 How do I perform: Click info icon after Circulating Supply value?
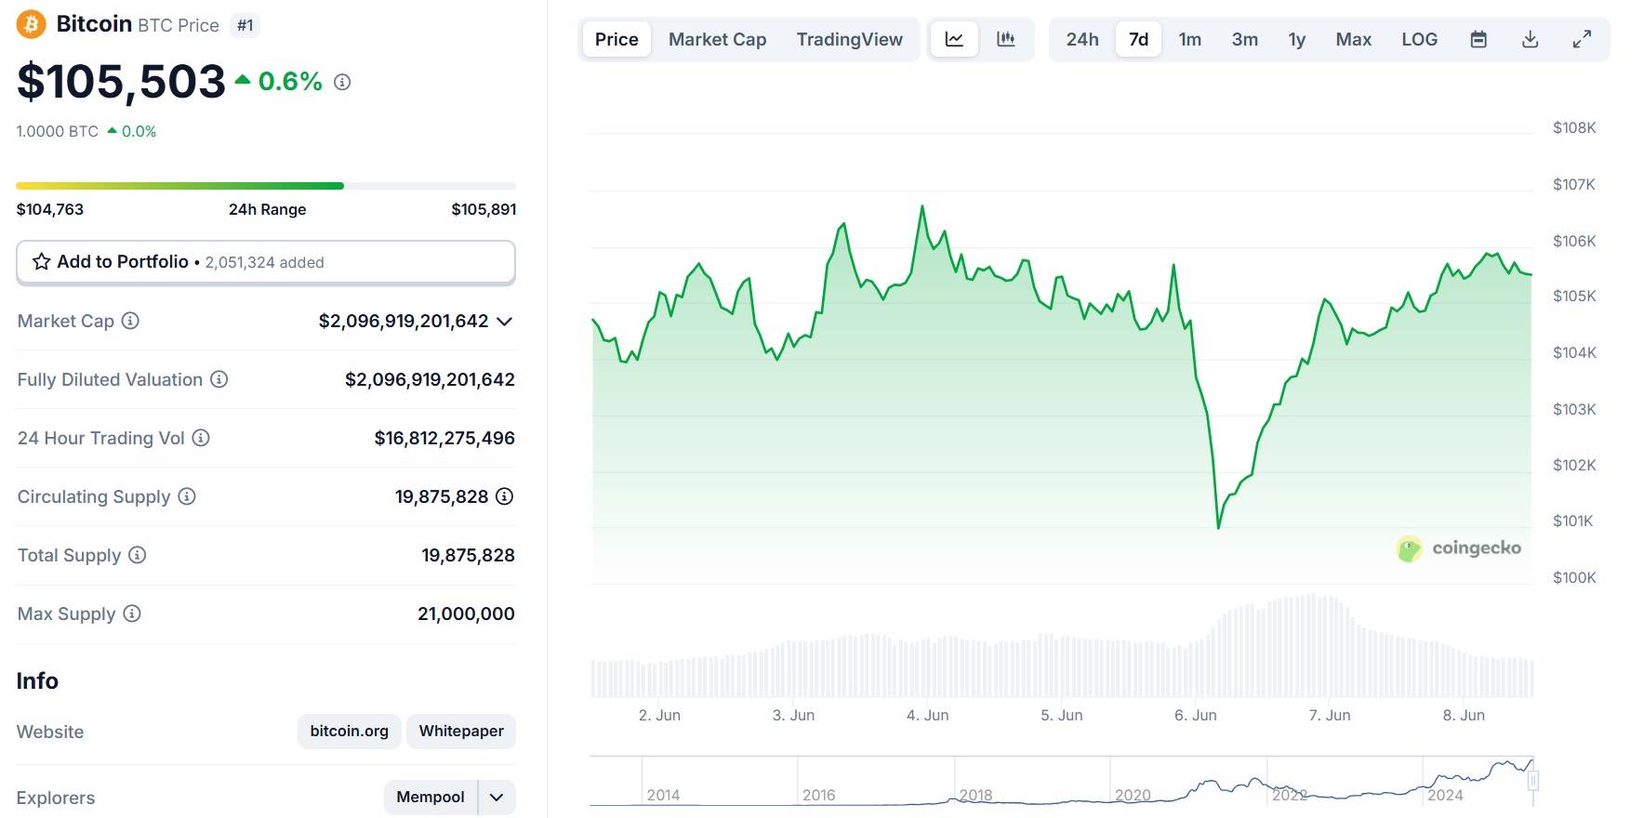[x=504, y=496]
